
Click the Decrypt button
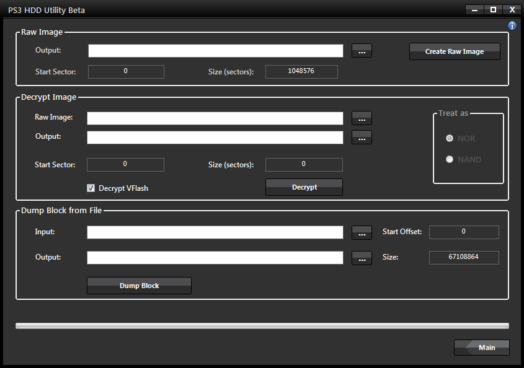304,187
